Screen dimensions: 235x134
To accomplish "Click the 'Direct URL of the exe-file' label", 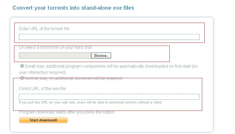I will click(43, 88).
